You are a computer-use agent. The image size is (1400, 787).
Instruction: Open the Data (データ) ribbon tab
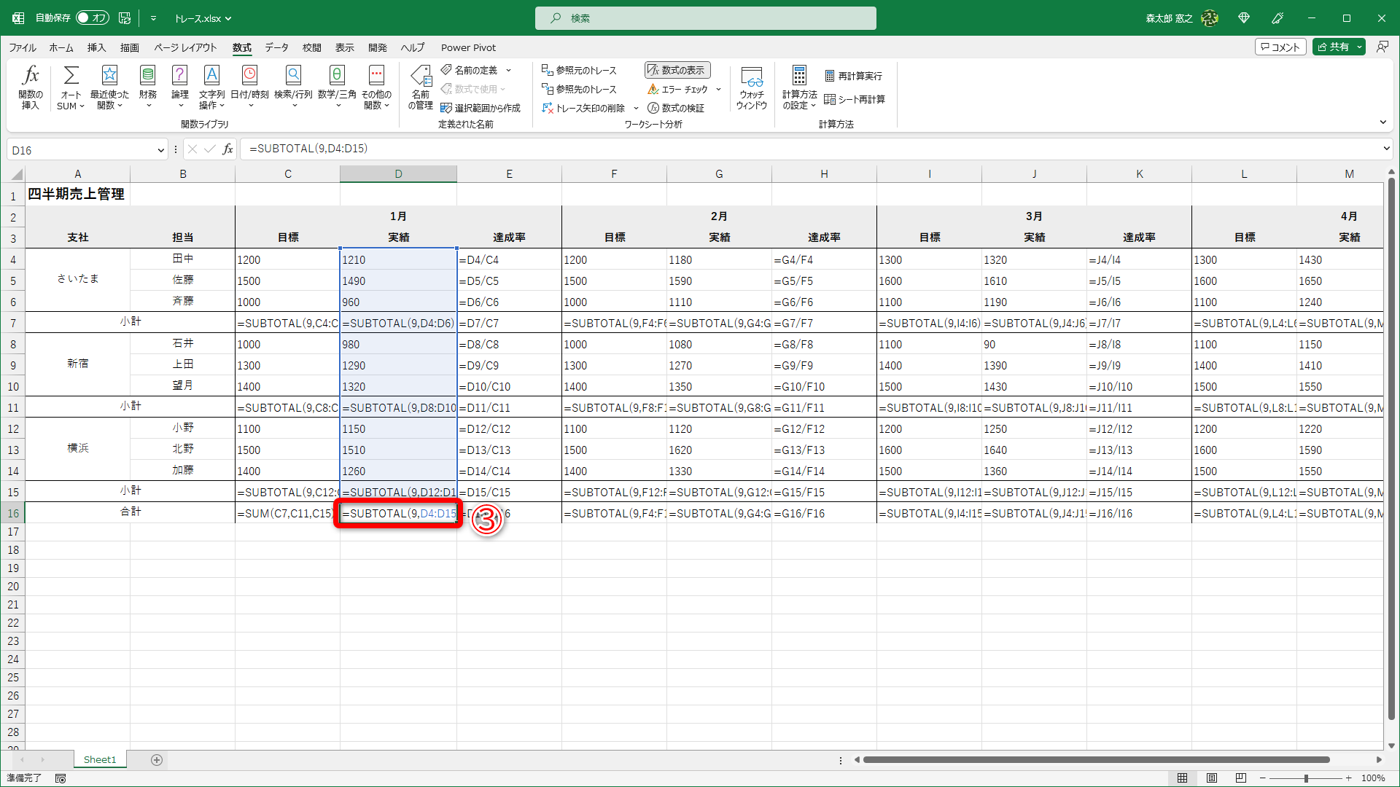coord(276,47)
